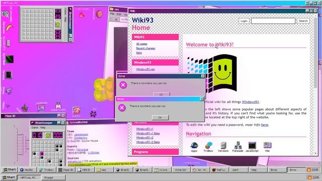This screenshot has height=181, width=322.
Task: Open the Help link in Wiki93 sidebar
Action: (139, 53)
